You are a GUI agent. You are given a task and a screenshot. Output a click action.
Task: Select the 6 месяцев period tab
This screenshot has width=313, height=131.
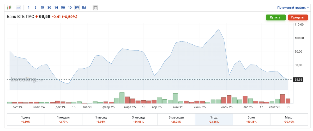click(x=176, y=119)
